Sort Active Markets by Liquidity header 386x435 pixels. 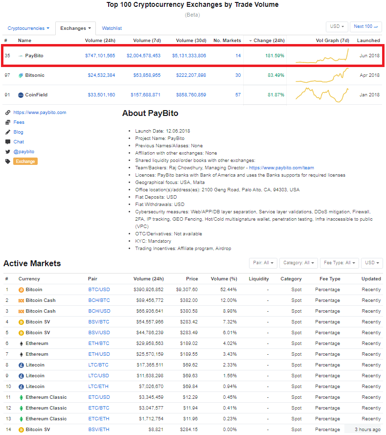tap(259, 279)
